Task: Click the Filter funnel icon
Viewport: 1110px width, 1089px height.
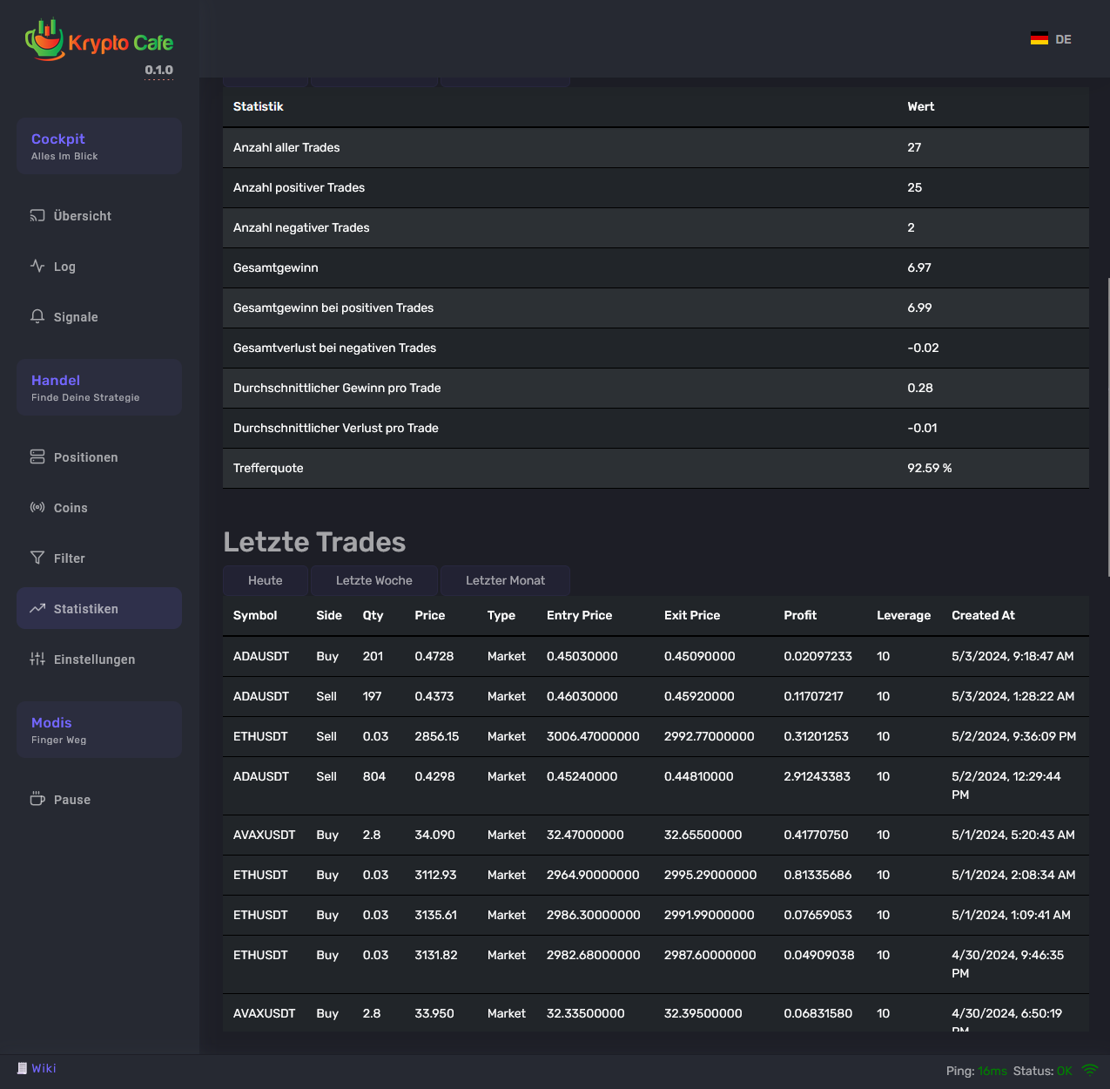Action: [x=37, y=558]
